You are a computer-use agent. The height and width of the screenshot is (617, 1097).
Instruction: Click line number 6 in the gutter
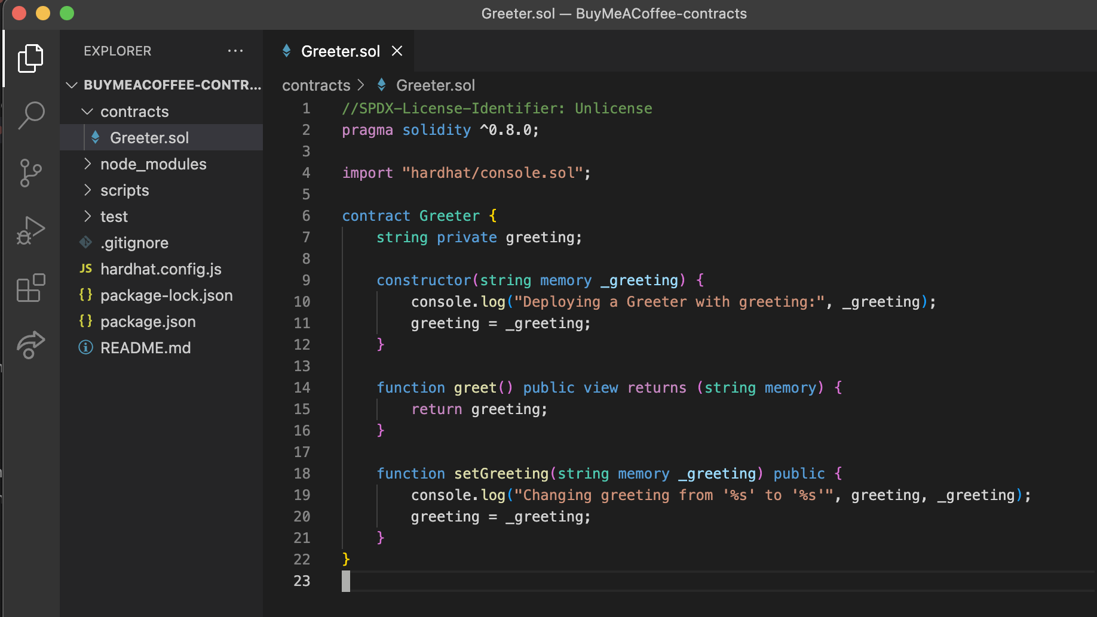(306, 216)
